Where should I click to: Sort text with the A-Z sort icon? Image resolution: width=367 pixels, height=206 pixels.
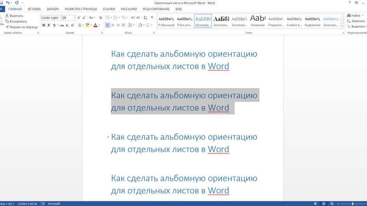tap(145, 17)
